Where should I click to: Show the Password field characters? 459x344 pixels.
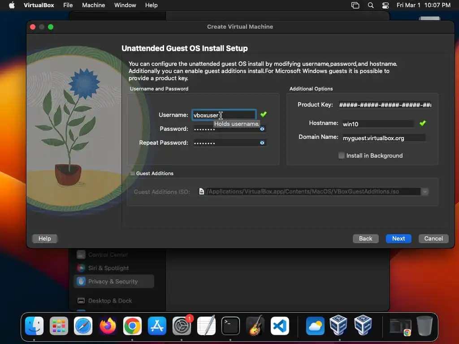click(262, 129)
